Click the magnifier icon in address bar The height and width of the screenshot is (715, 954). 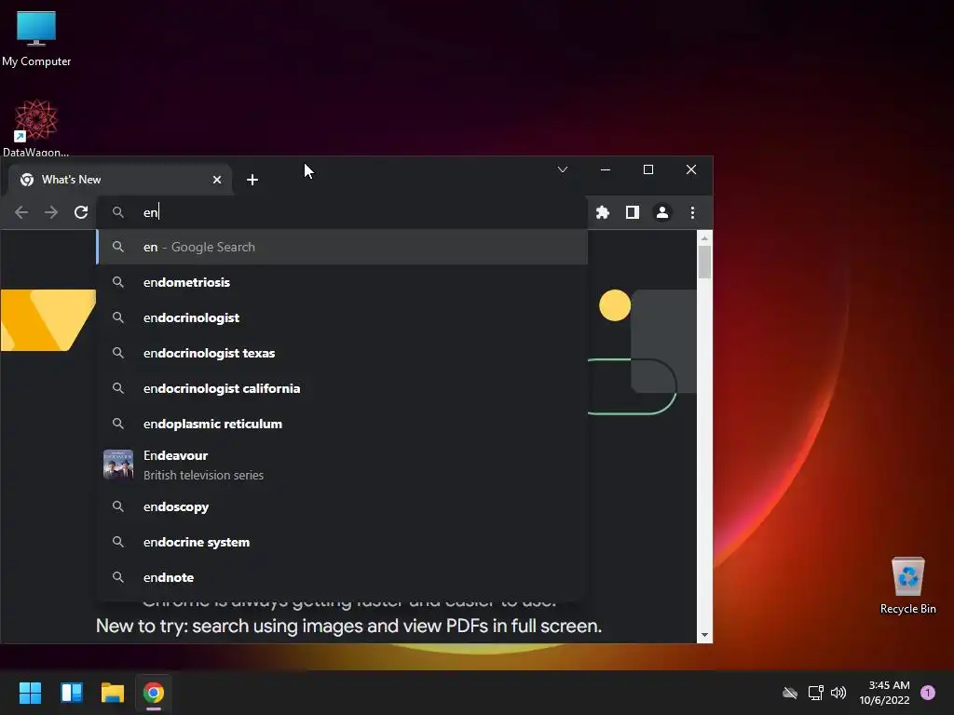118,212
